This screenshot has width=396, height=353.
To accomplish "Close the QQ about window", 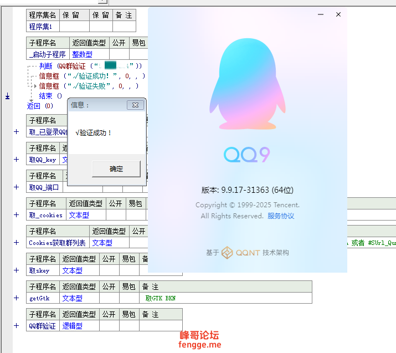I will click(338, 14).
